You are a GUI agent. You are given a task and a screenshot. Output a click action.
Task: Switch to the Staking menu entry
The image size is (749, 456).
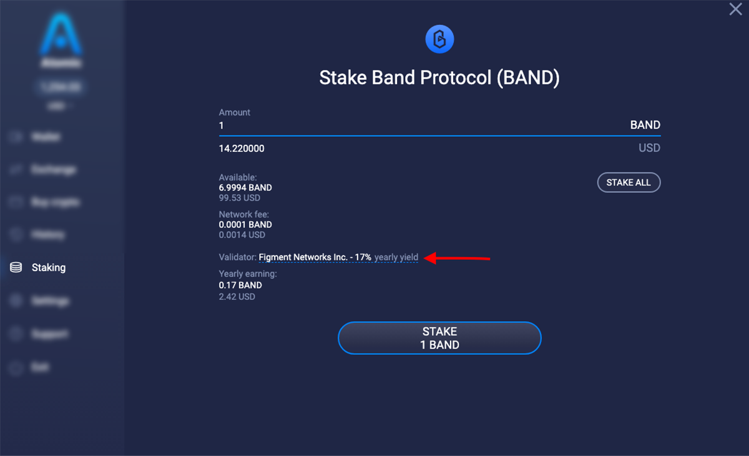click(48, 267)
